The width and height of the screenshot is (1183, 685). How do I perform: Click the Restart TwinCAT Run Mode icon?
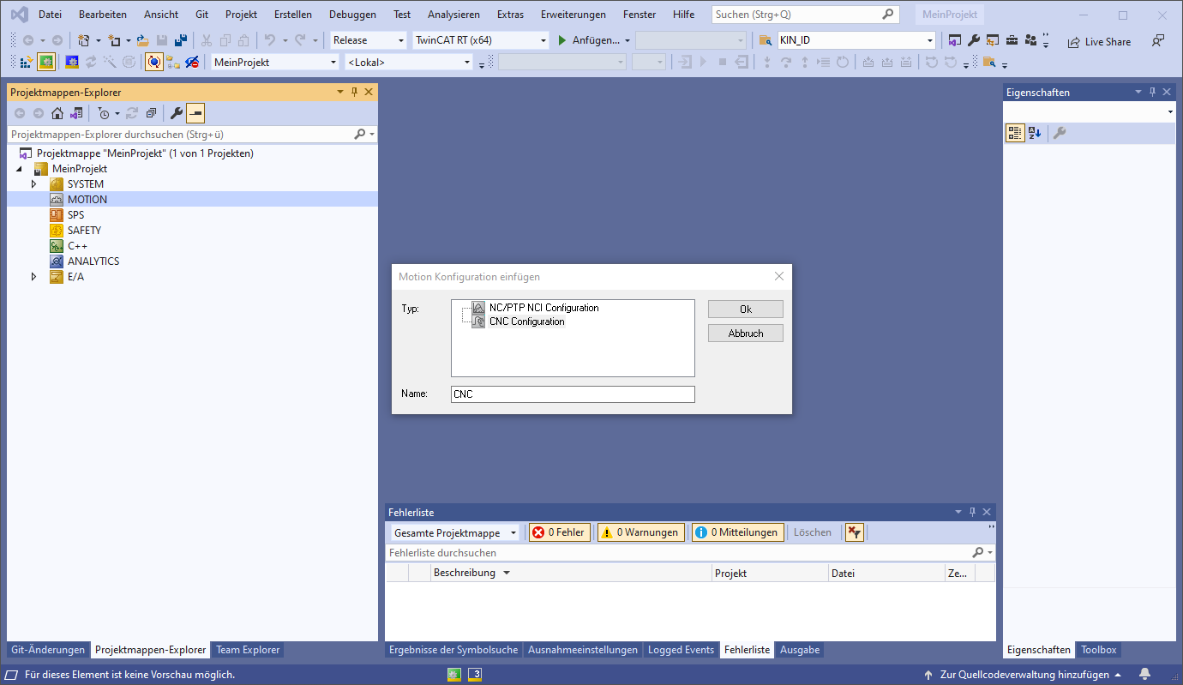coord(72,62)
